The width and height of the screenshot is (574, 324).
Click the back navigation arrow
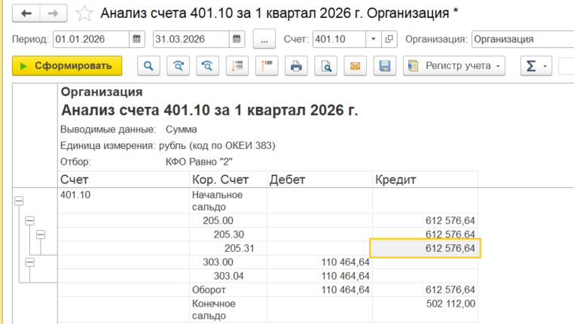[26, 14]
